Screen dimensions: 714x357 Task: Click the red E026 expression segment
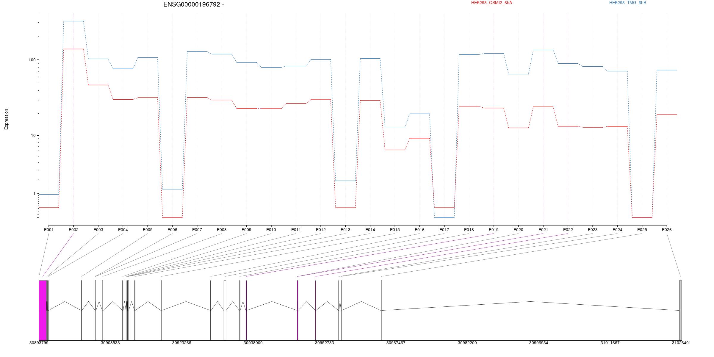(x=667, y=115)
